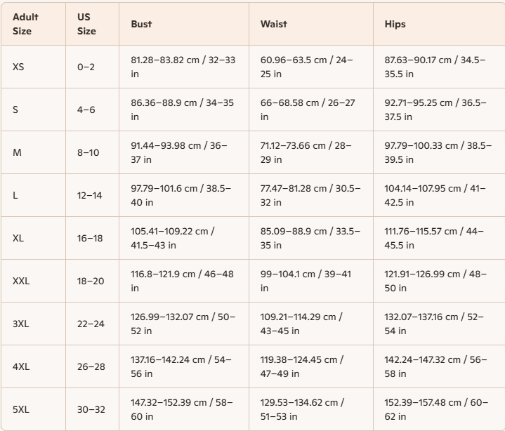Select the XS size row label
This screenshot has width=505, height=431.
(x=18, y=67)
